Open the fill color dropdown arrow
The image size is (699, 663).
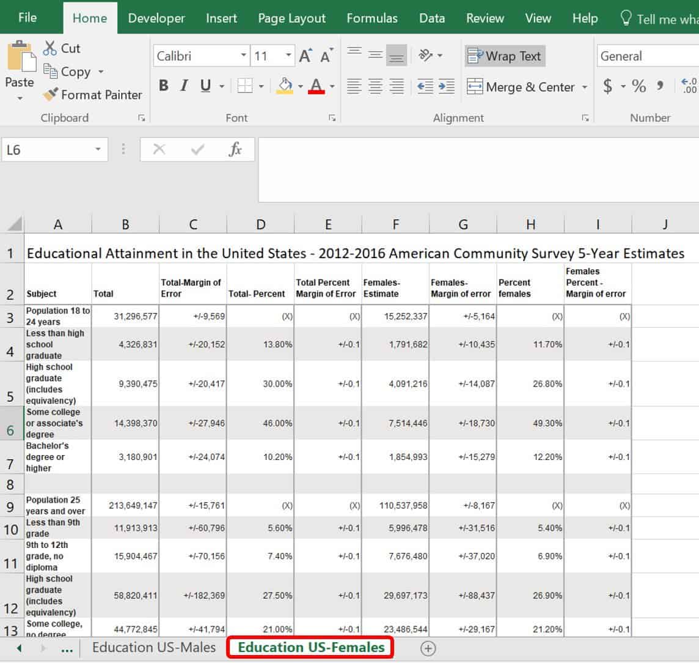click(x=300, y=86)
